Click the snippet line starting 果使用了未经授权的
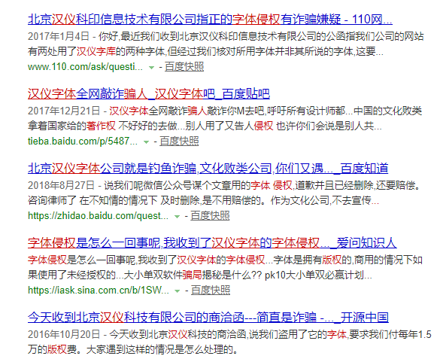This screenshot has height=356, width=446. tap(200, 275)
